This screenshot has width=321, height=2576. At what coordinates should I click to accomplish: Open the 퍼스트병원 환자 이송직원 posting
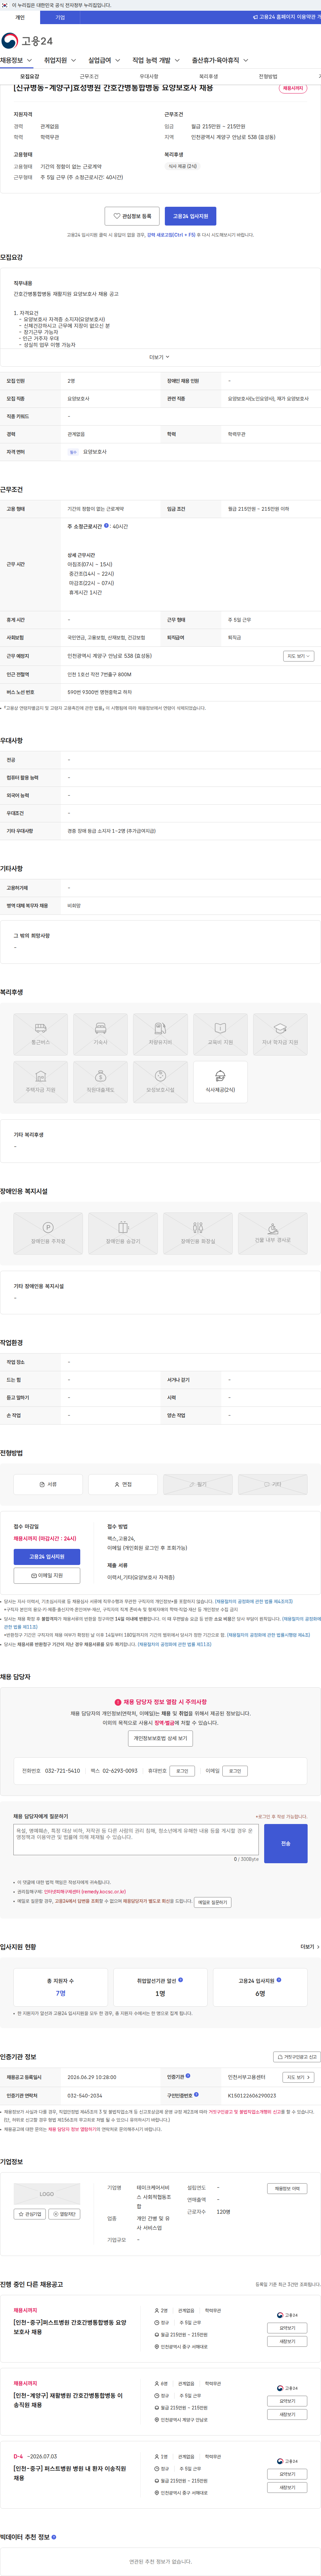coord(70,2473)
